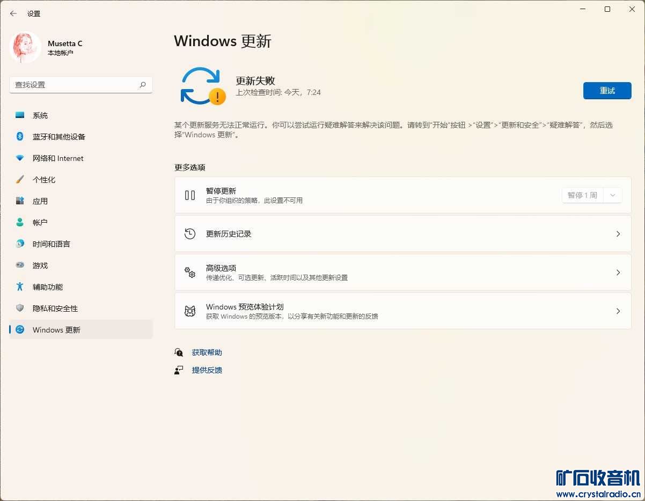Click the gears icon for 高级选项

[x=190, y=272]
